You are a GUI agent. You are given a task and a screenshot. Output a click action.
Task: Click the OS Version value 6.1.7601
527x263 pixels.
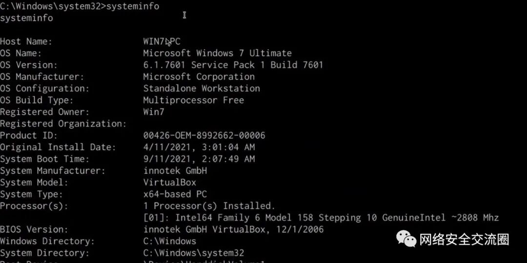(233, 65)
